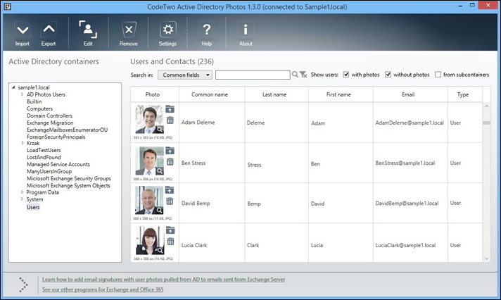Zoom David Bemp photo magnifier
501x300 pixels.
(x=159, y=210)
